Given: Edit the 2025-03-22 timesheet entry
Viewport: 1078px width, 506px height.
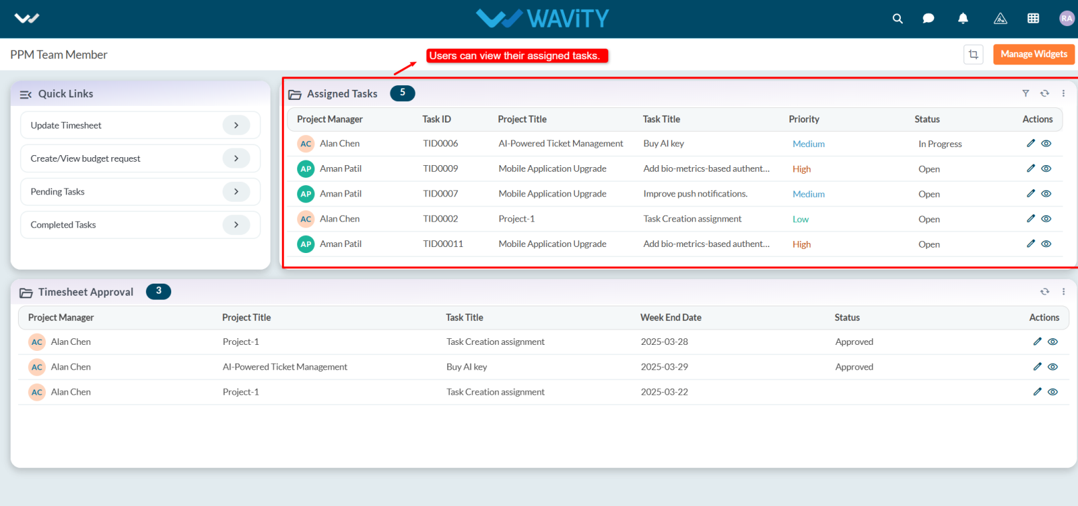Looking at the screenshot, I should point(1037,392).
